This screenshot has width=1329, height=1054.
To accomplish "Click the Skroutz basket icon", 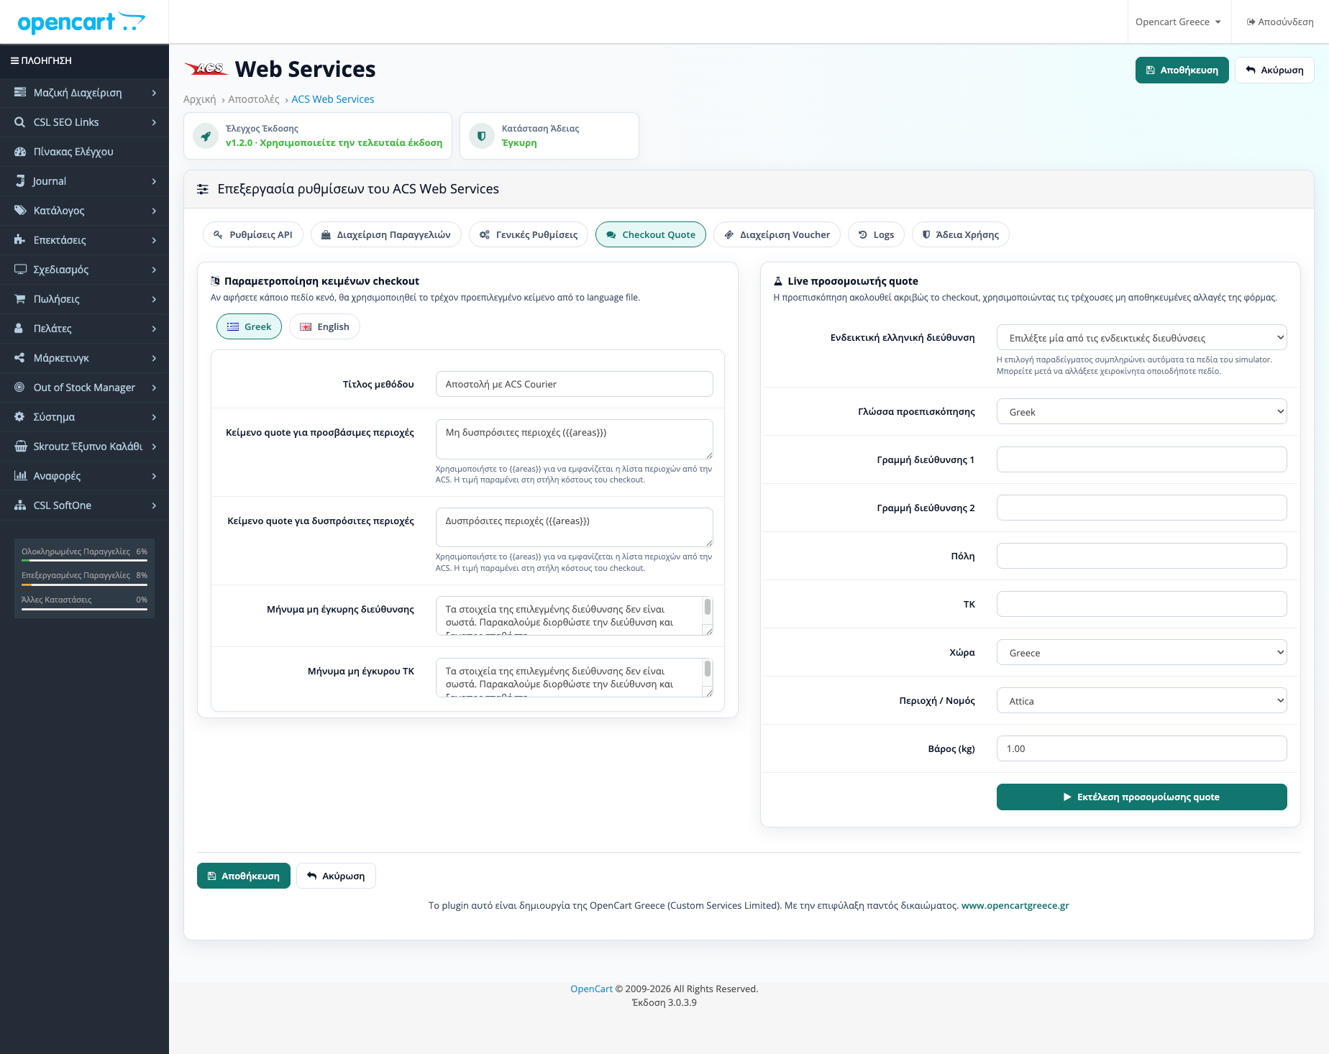I will pos(21,446).
